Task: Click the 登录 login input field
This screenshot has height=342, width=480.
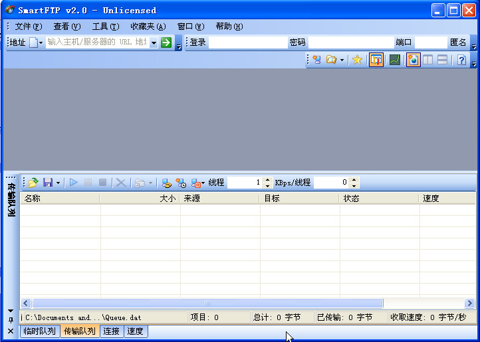Action: click(248, 43)
